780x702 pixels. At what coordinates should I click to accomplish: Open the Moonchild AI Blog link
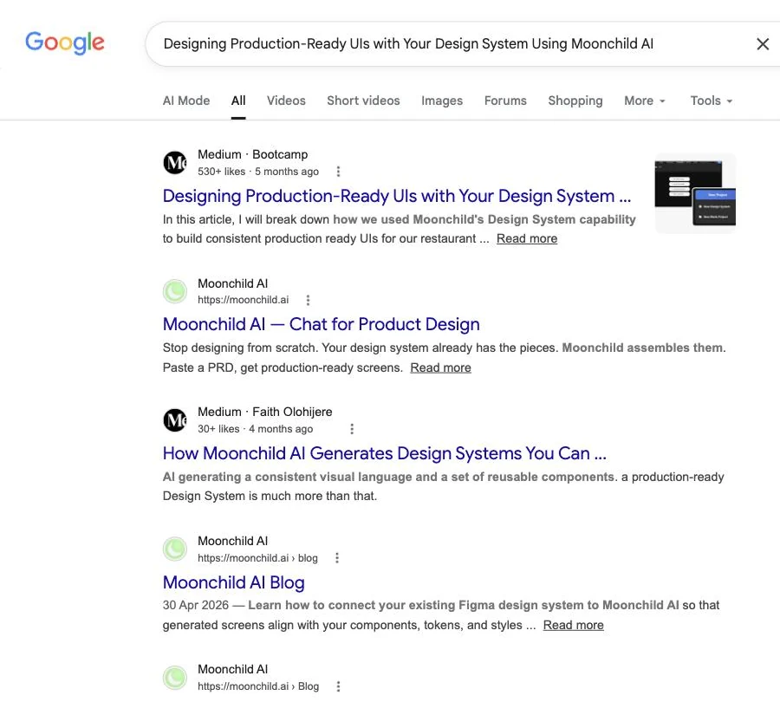233,582
